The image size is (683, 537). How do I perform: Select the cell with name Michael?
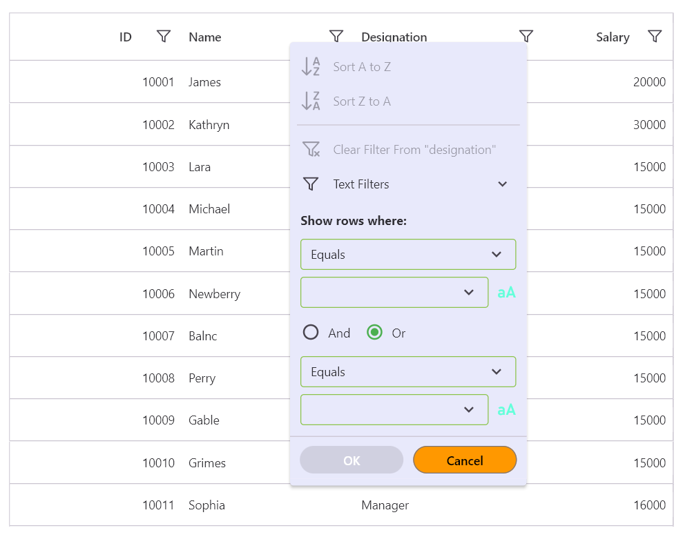[x=209, y=209]
